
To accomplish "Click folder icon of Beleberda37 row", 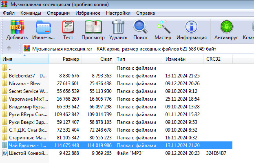I will [x=5, y=76].
